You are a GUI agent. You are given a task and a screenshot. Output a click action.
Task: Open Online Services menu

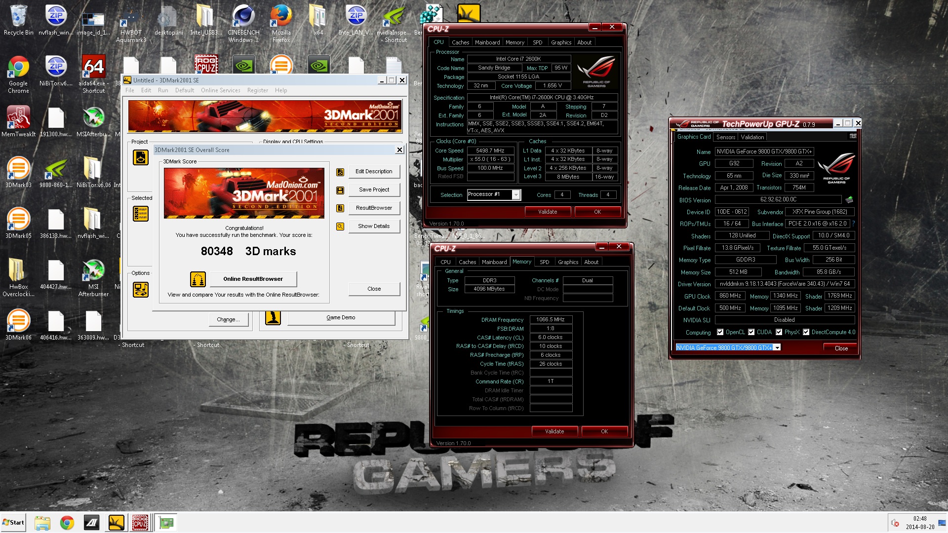pos(220,90)
